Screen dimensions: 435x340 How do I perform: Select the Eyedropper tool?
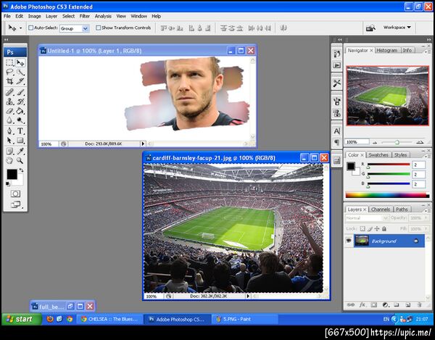[20, 151]
